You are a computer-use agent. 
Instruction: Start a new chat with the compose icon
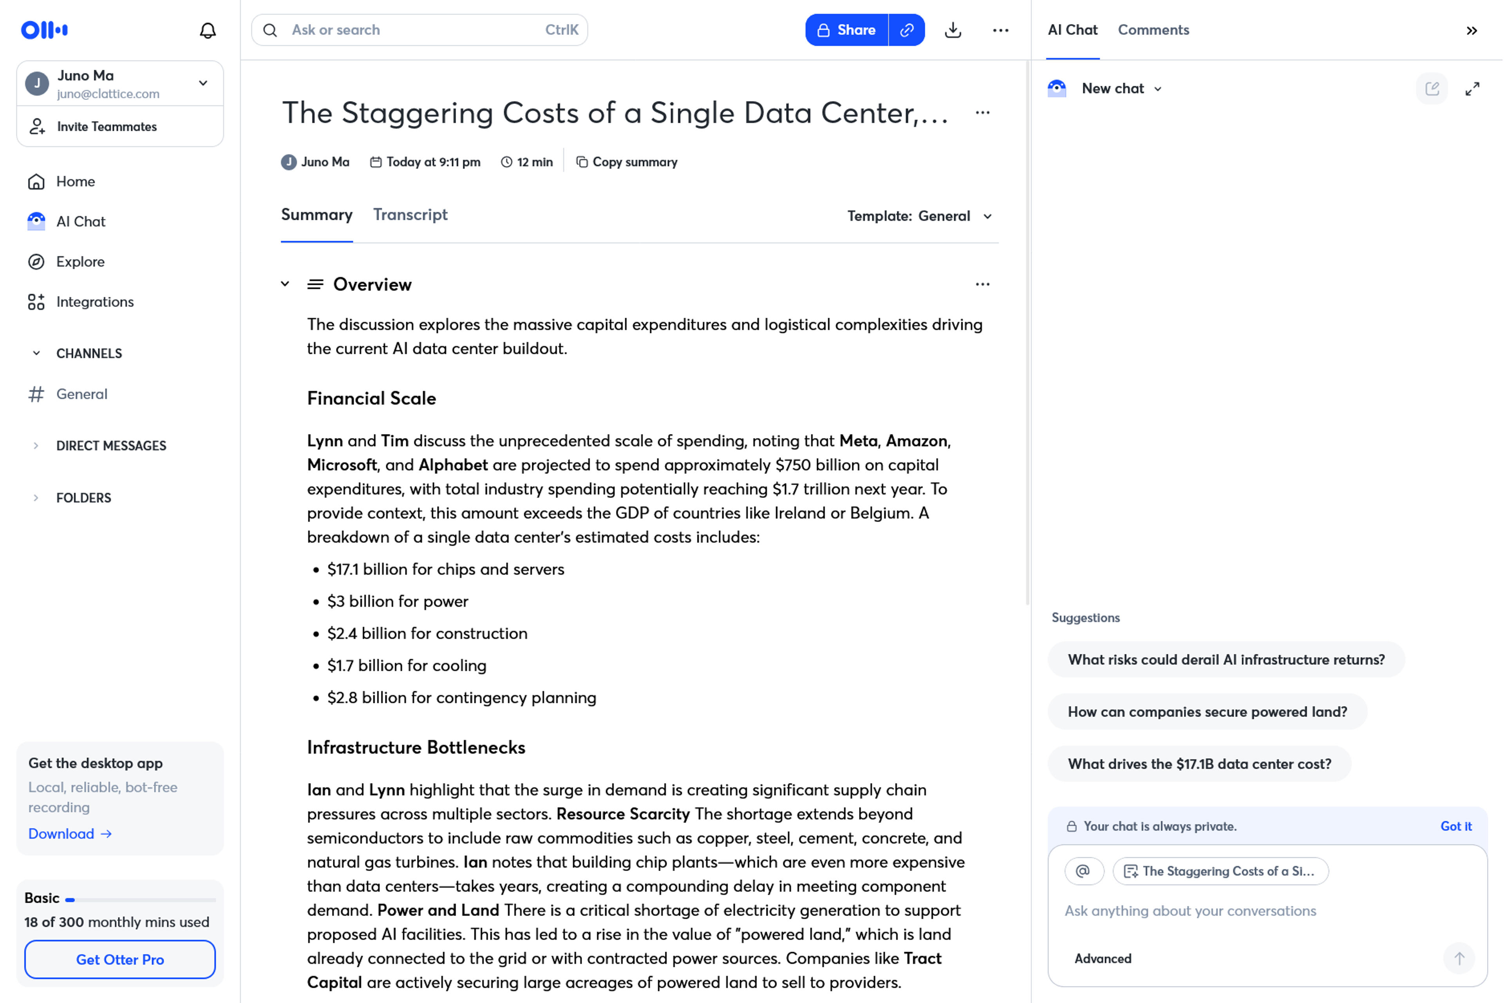point(1432,88)
